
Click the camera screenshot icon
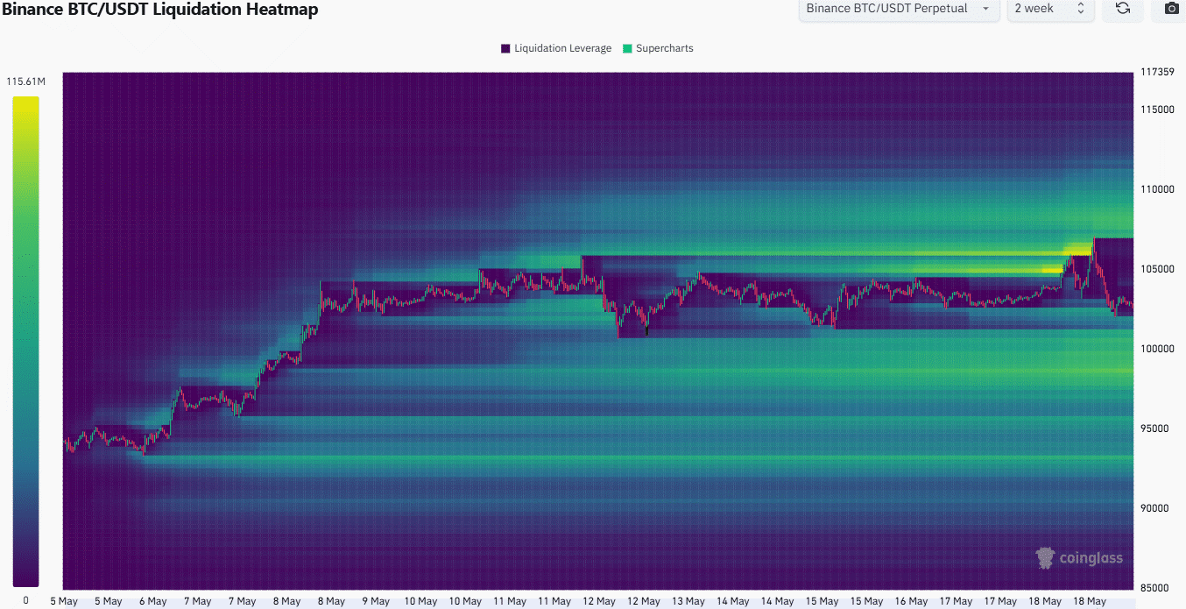tap(1171, 9)
